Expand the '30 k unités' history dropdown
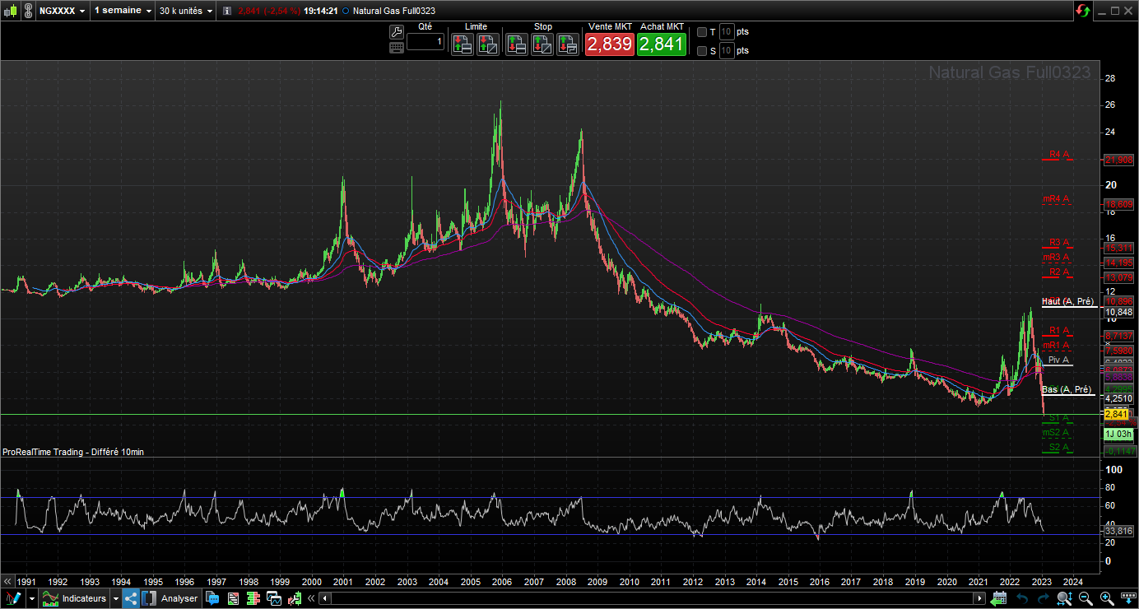 click(187, 11)
